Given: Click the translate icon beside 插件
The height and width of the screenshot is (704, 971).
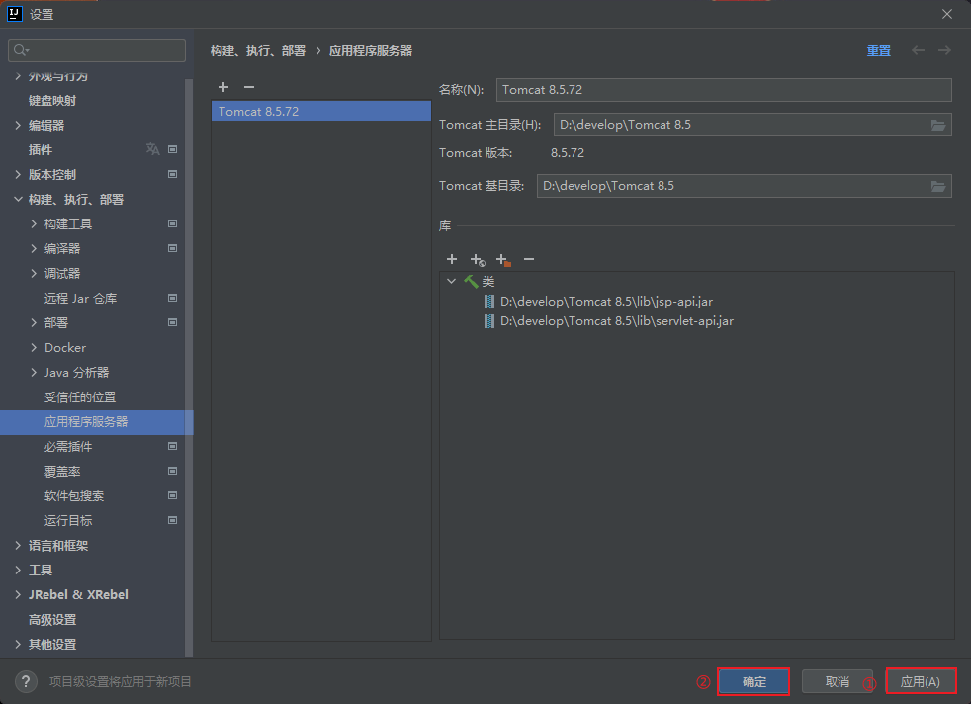Looking at the screenshot, I should [x=152, y=149].
